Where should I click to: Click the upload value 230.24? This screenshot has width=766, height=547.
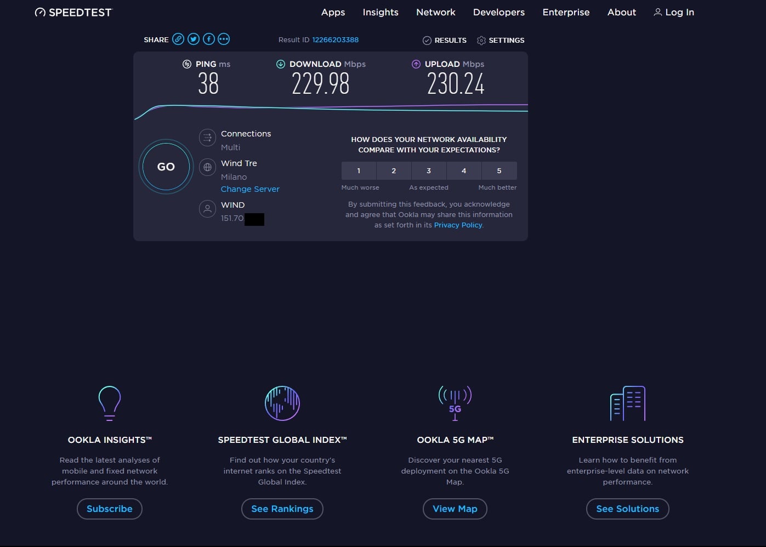point(456,84)
